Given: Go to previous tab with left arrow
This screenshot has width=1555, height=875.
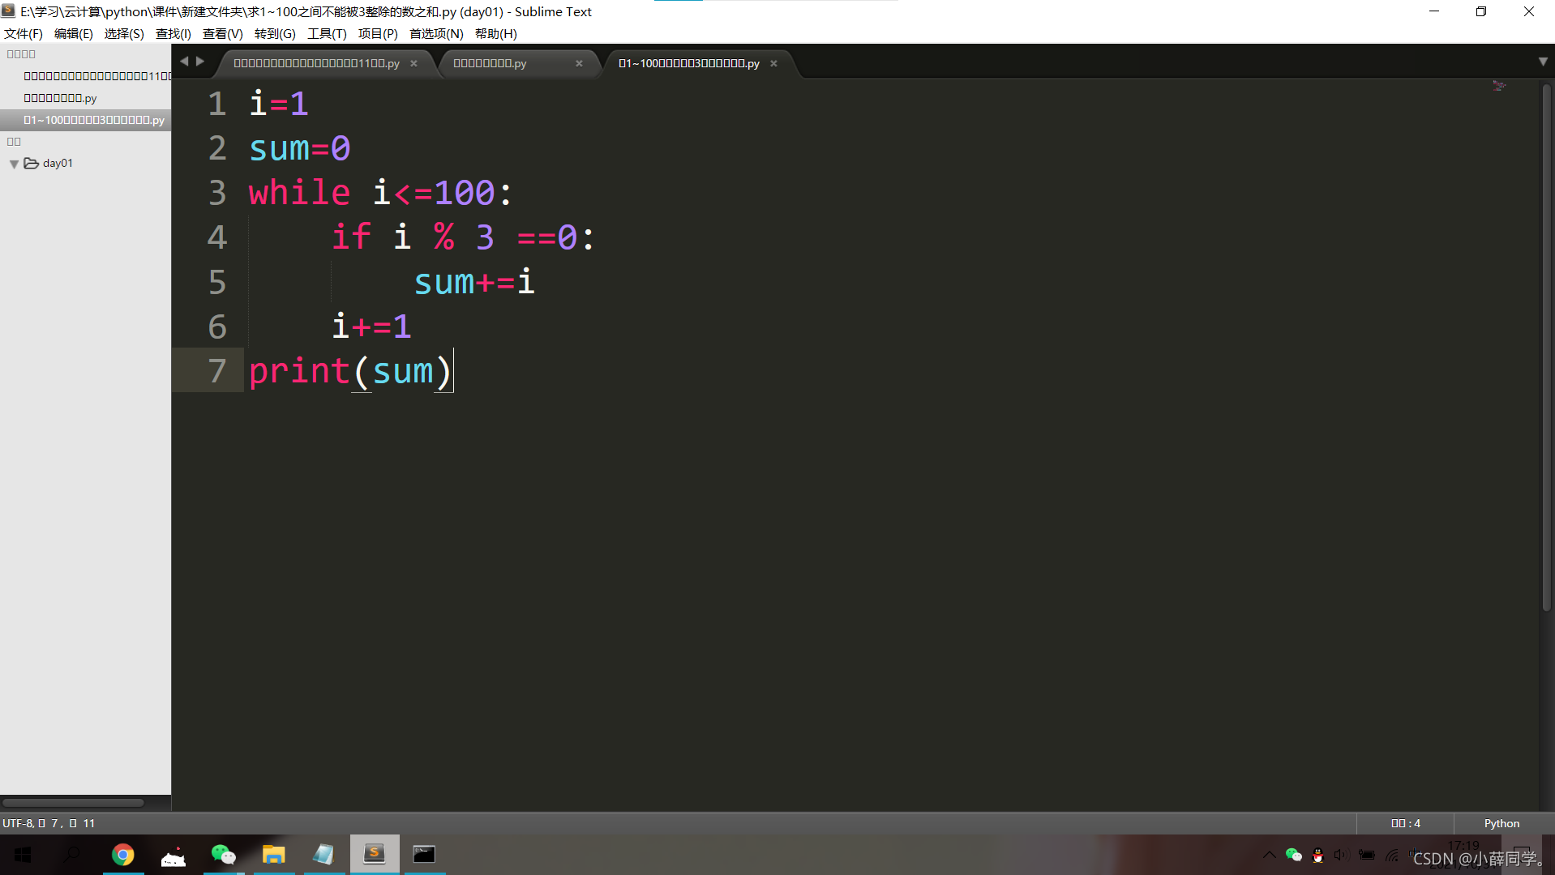Looking at the screenshot, I should 184,61.
